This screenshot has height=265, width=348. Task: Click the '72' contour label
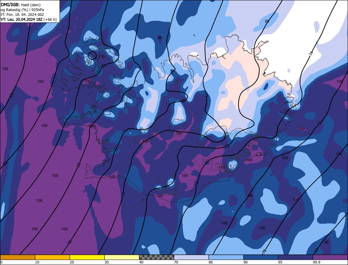(x=227, y=146)
